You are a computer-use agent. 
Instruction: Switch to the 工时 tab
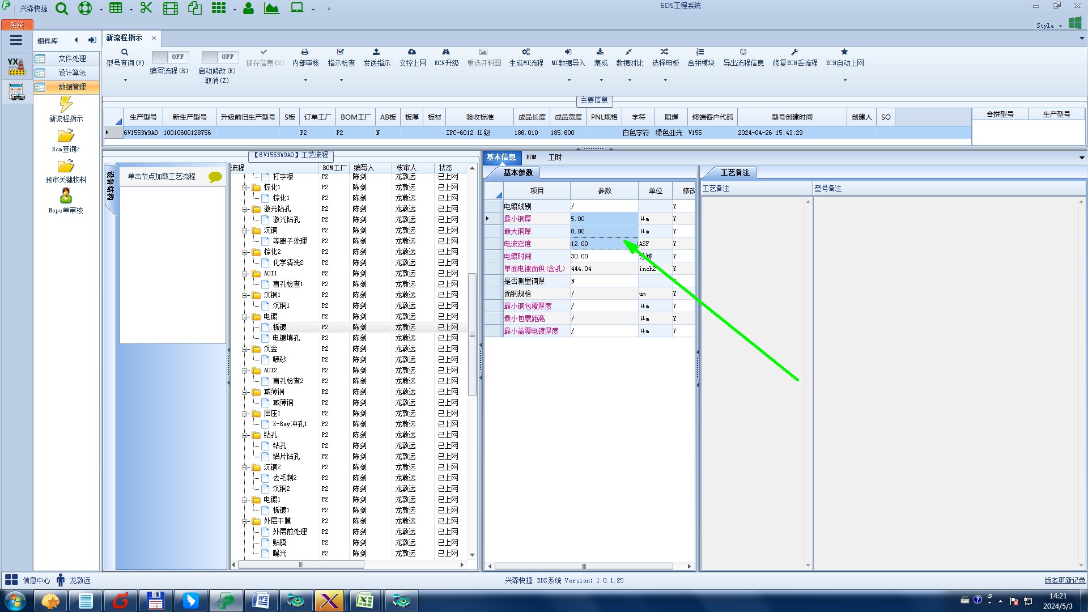click(555, 158)
